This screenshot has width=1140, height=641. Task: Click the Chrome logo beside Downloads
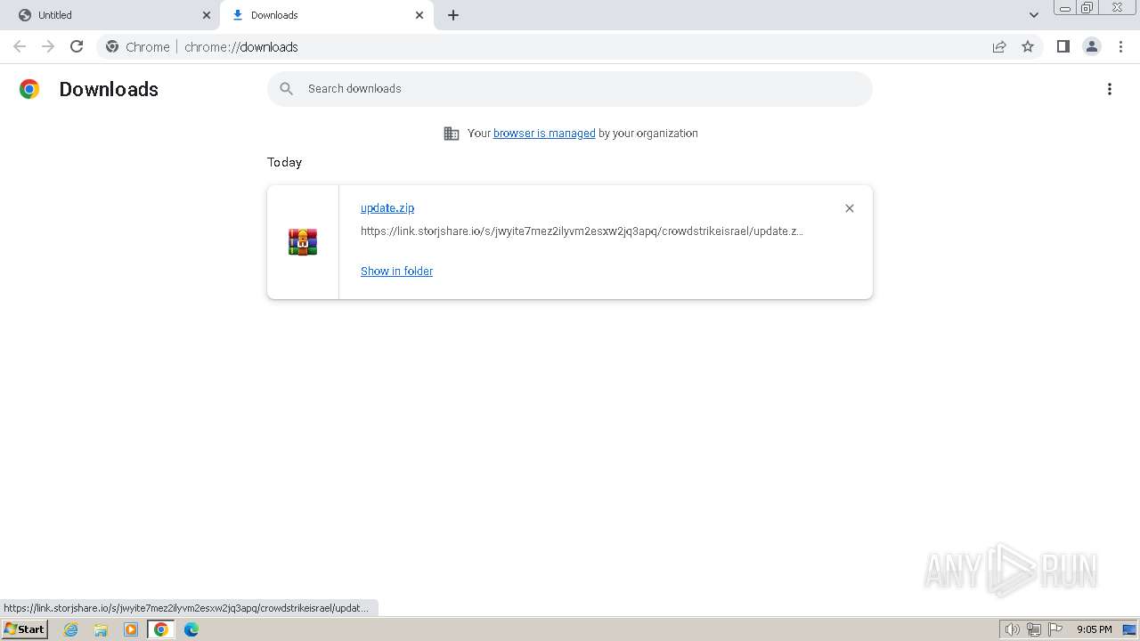[x=29, y=89]
